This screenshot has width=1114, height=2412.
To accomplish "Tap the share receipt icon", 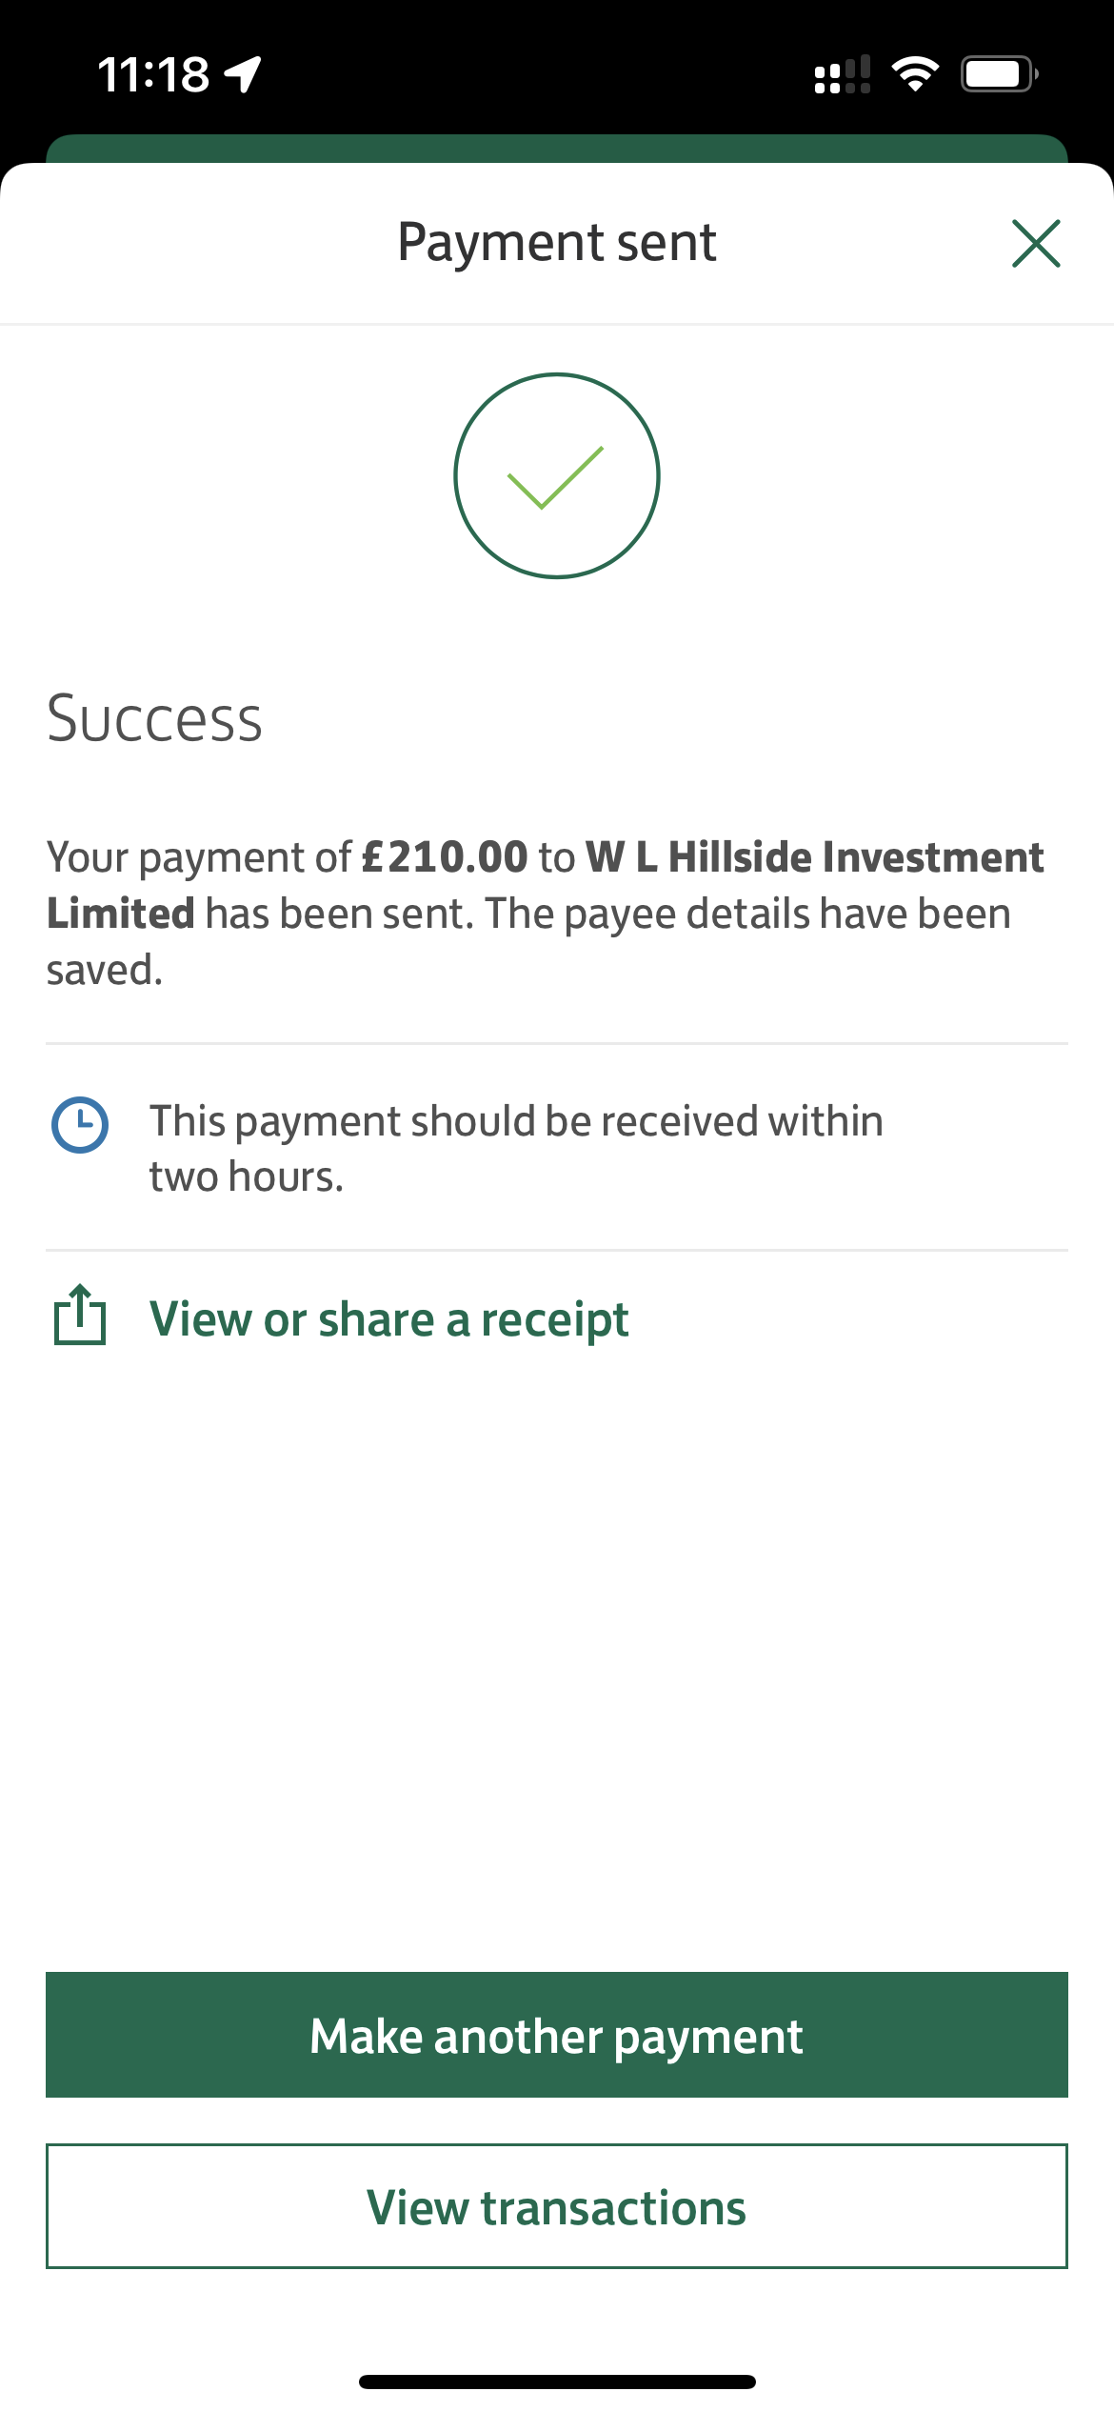I will [x=80, y=1316].
